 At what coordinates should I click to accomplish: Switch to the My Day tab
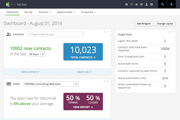pos(28,12)
